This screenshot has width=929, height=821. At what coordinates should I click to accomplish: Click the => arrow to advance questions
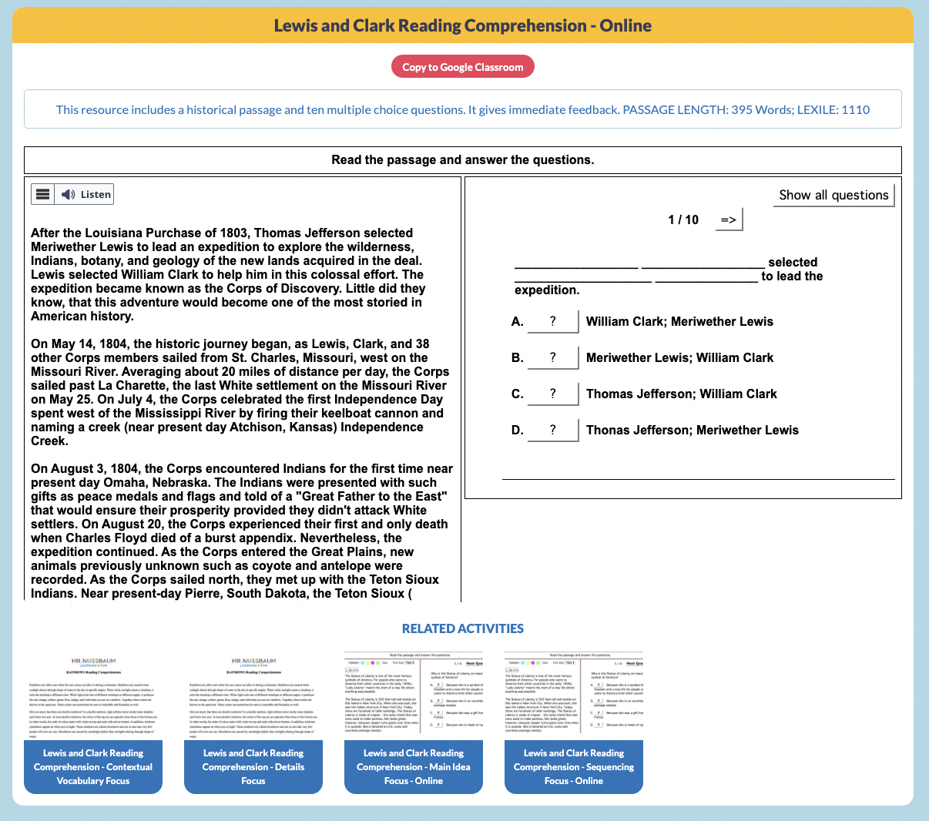(x=727, y=219)
